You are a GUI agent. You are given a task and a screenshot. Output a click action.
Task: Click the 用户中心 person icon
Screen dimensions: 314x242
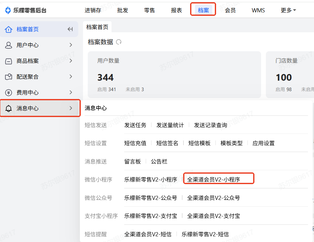pos(9,45)
